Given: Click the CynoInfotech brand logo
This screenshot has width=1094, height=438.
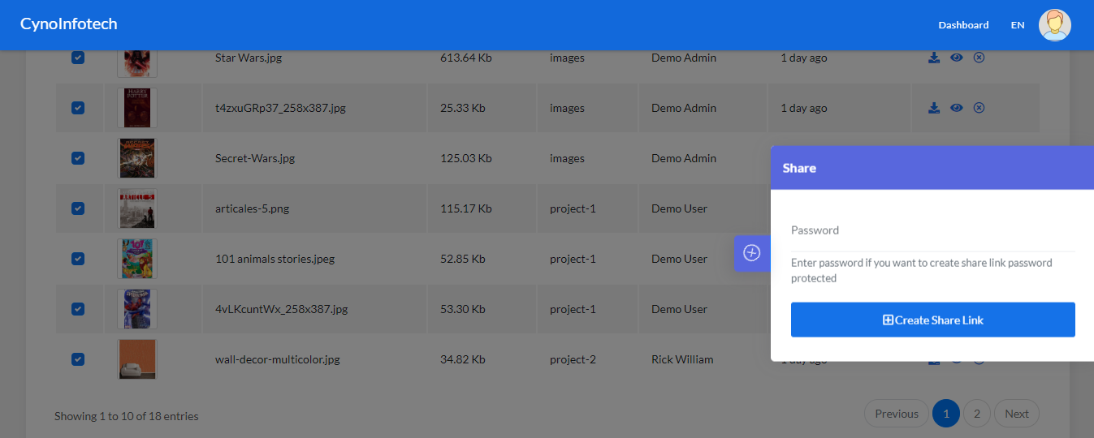Looking at the screenshot, I should coord(69,24).
